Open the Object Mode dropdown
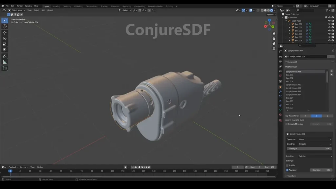Screen dimensions: 336x189 (17, 10)
